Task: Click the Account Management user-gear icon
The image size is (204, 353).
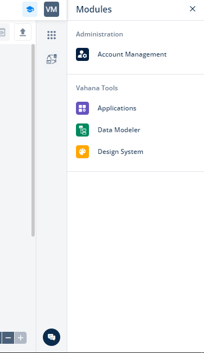Action: pos(82,54)
